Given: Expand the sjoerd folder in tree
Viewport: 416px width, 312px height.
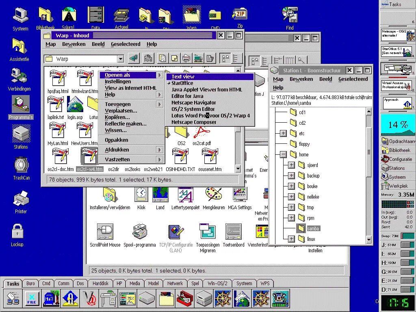Looking at the screenshot, I should (x=291, y=165).
